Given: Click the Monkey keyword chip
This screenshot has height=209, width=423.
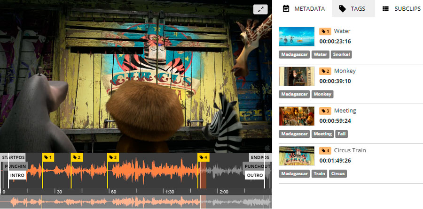Looking at the screenshot, I should point(322,94).
